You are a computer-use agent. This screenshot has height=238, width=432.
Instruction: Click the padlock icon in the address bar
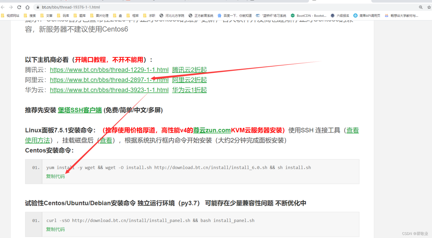(38, 7)
